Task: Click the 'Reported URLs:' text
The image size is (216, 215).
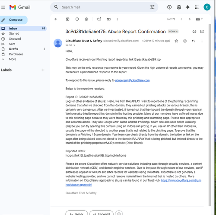Action: pos(75,151)
